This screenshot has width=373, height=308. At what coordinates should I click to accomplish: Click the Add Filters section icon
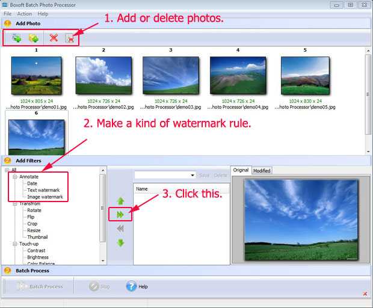8,161
